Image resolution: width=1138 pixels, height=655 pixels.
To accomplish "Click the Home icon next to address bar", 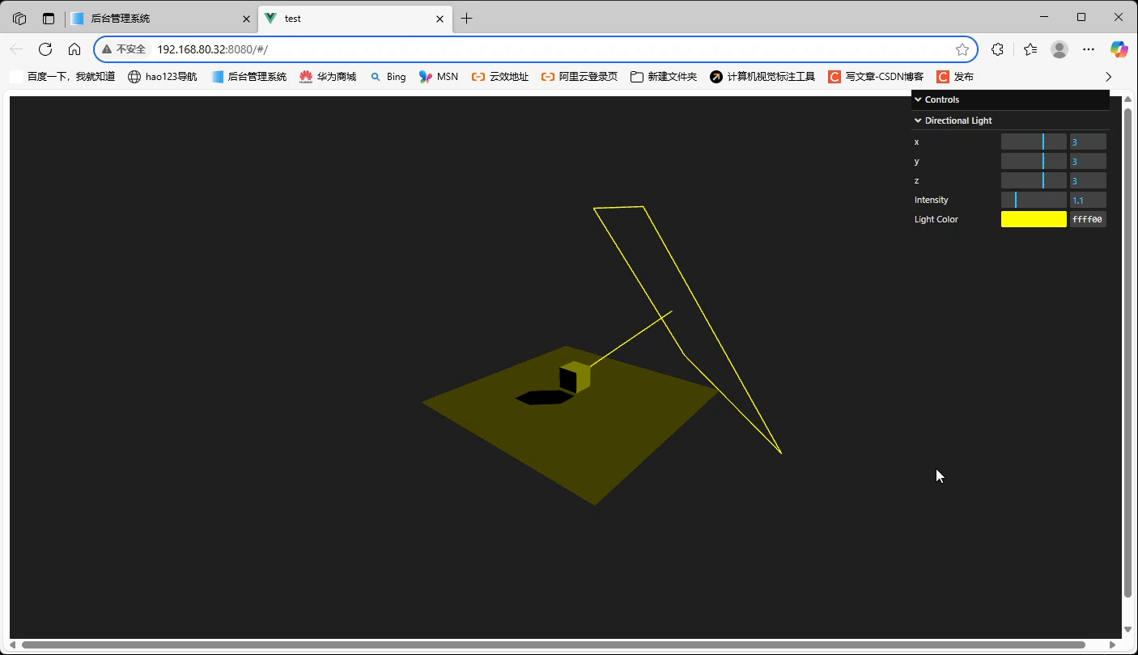I will [74, 49].
